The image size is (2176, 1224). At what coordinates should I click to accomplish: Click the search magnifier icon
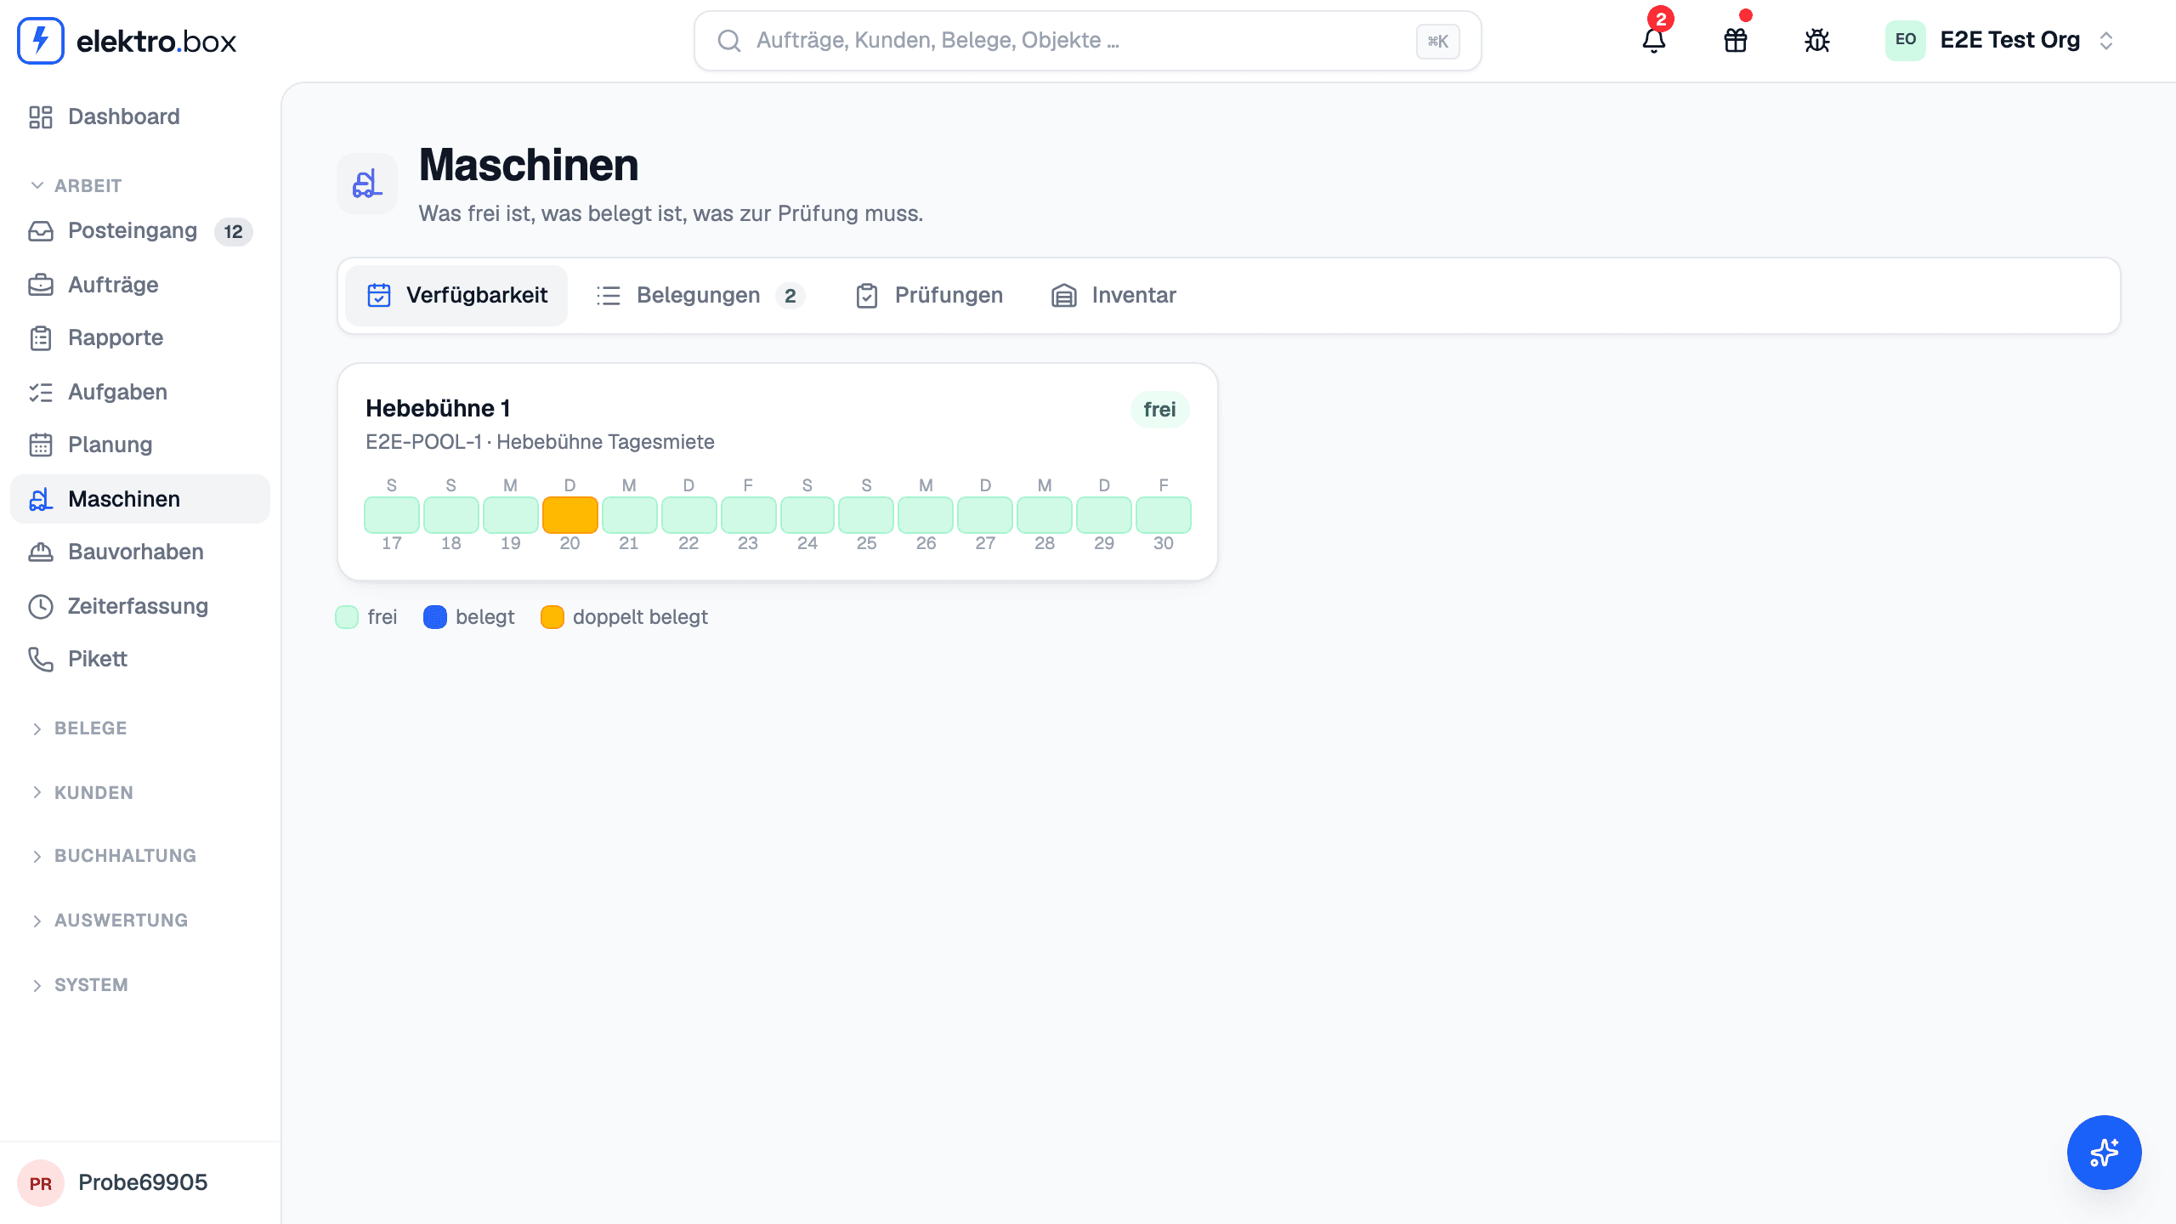[x=729, y=41]
